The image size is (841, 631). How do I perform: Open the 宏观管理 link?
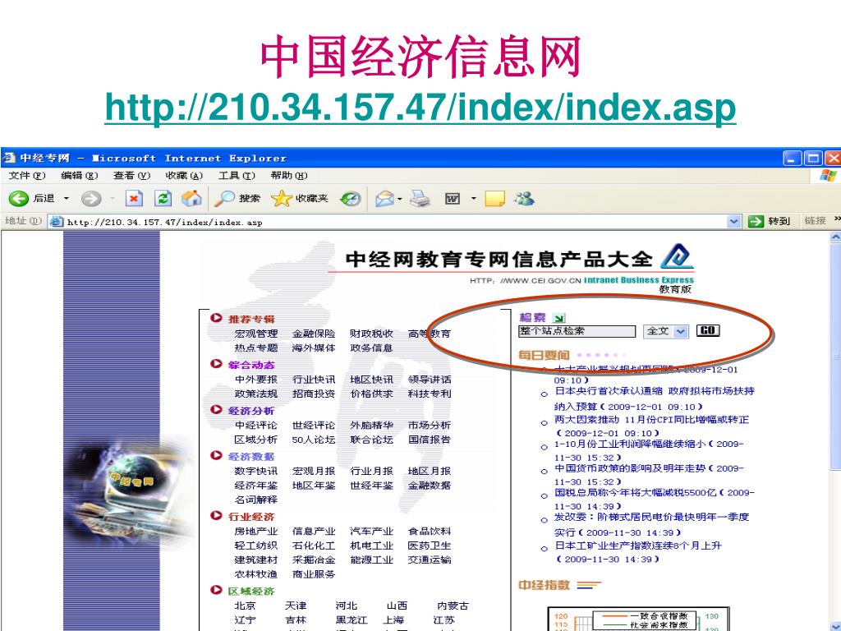[256, 334]
